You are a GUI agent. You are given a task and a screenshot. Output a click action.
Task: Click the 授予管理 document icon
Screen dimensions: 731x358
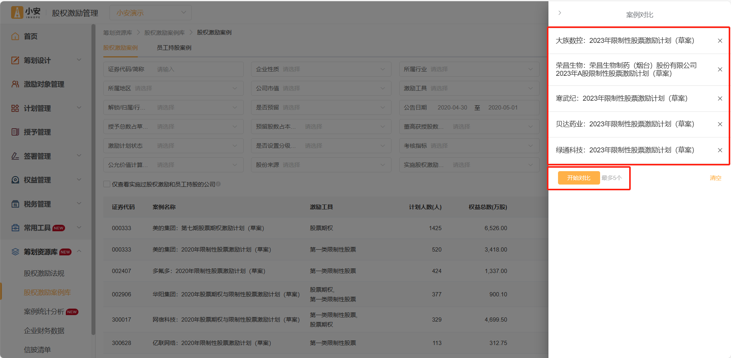click(15, 132)
